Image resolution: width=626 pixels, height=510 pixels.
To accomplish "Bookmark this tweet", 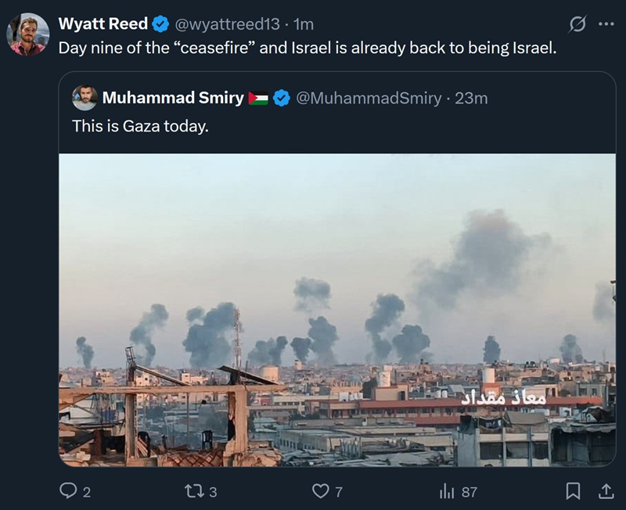I will click(x=574, y=490).
